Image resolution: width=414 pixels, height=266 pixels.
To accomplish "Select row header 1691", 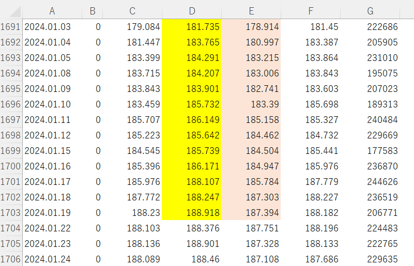I will tap(11, 27).
